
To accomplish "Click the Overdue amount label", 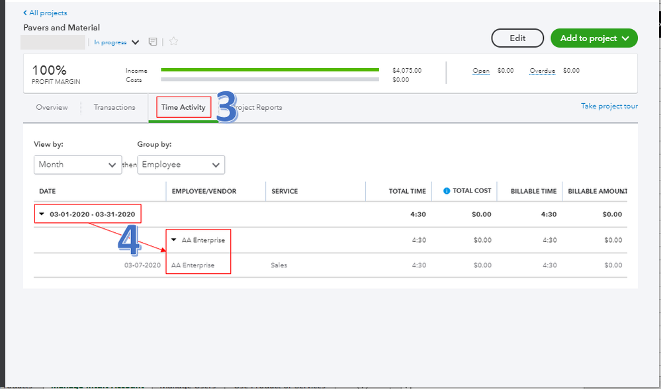I will 542,71.
